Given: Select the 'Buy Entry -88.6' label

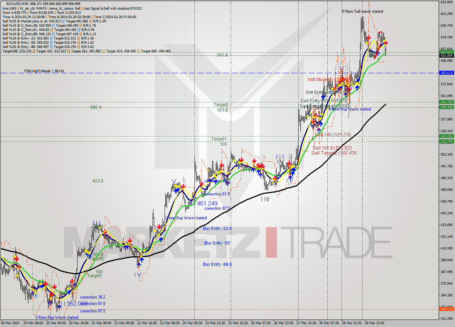Looking at the screenshot, I should [217, 264].
